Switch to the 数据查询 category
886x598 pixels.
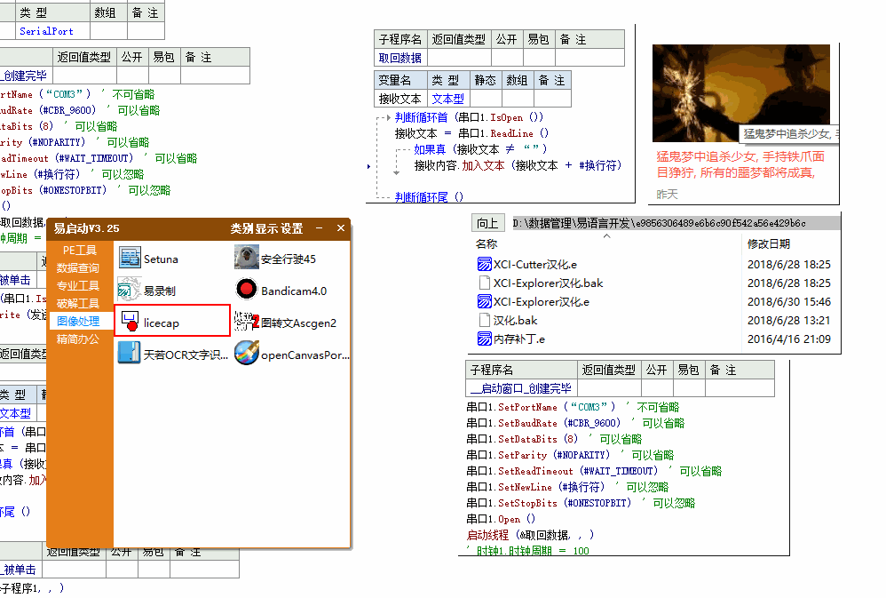click(x=79, y=268)
